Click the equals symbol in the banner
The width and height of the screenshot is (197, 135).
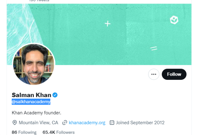(154, 48)
